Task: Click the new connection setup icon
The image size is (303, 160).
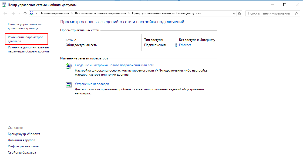Action: point(69,66)
